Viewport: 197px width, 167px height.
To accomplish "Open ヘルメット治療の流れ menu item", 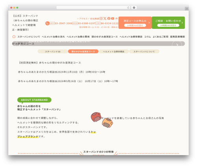I will pyautogui.click(x=53, y=37).
